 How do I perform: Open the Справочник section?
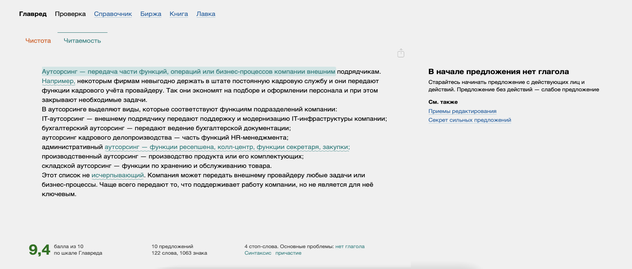(x=113, y=14)
